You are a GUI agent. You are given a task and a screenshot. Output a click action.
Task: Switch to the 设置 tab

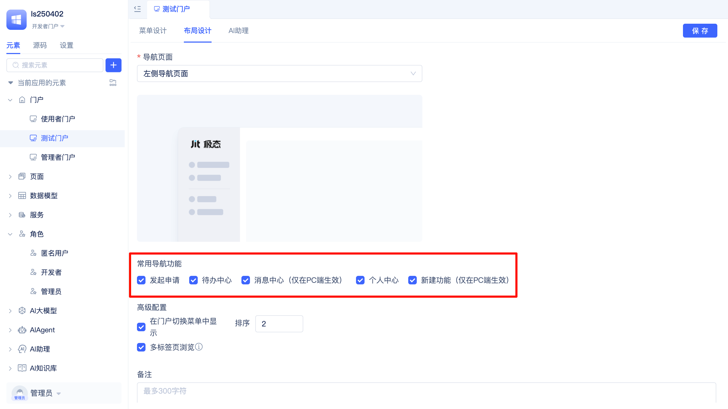tap(67, 45)
